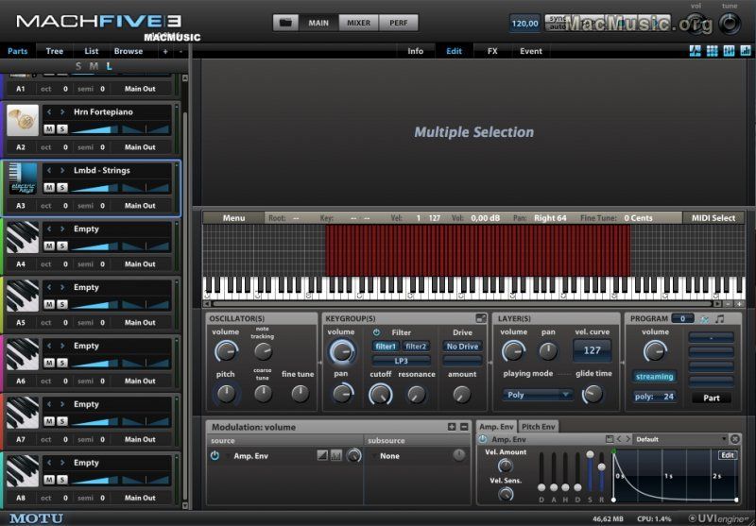Select the L size view option

click(110, 66)
